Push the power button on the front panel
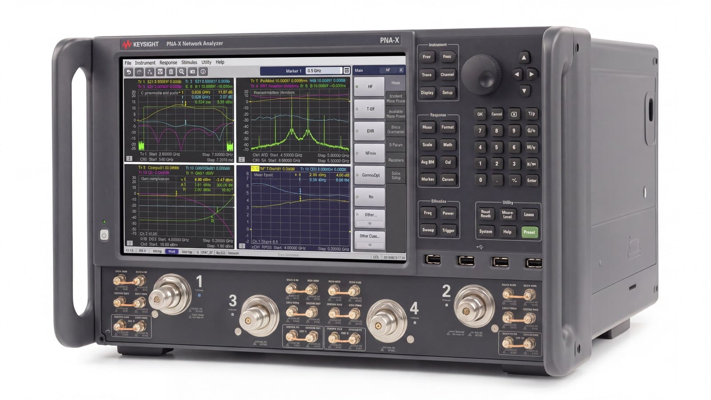This screenshot has width=711, height=400. click(104, 235)
